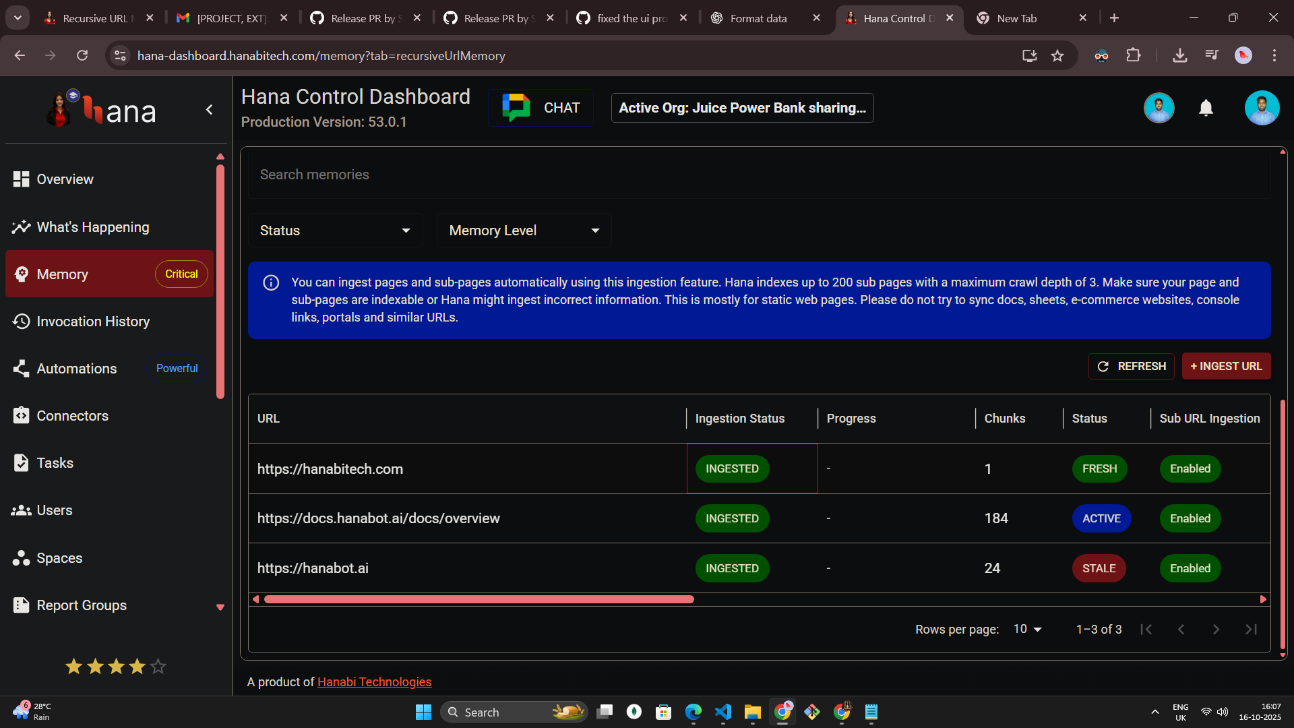This screenshot has height=728, width=1294.
Task: Bookmark this page with star icon
Action: (1057, 56)
